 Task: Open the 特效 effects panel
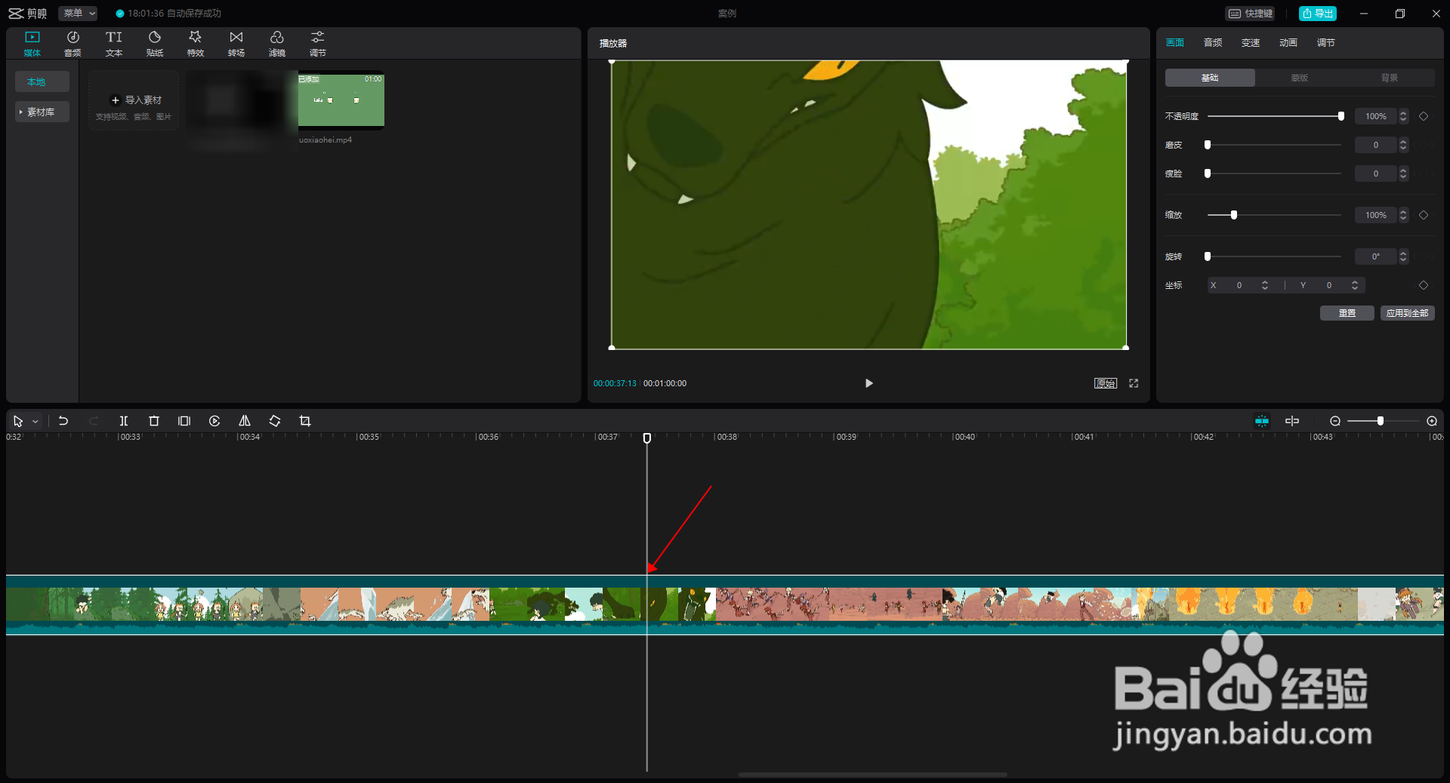(x=195, y=44)
